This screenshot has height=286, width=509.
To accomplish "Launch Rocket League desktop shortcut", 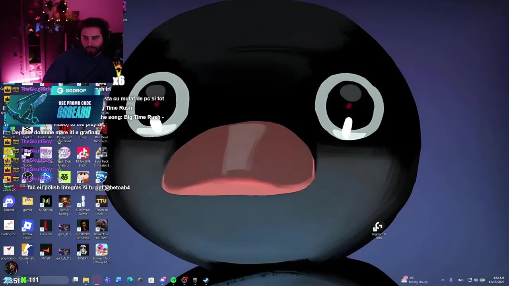I will [x=101, y=179].
